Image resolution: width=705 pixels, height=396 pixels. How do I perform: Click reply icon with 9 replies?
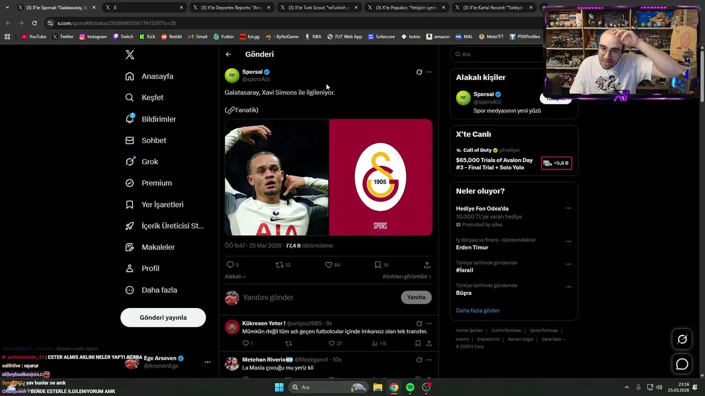pos(230,265)
